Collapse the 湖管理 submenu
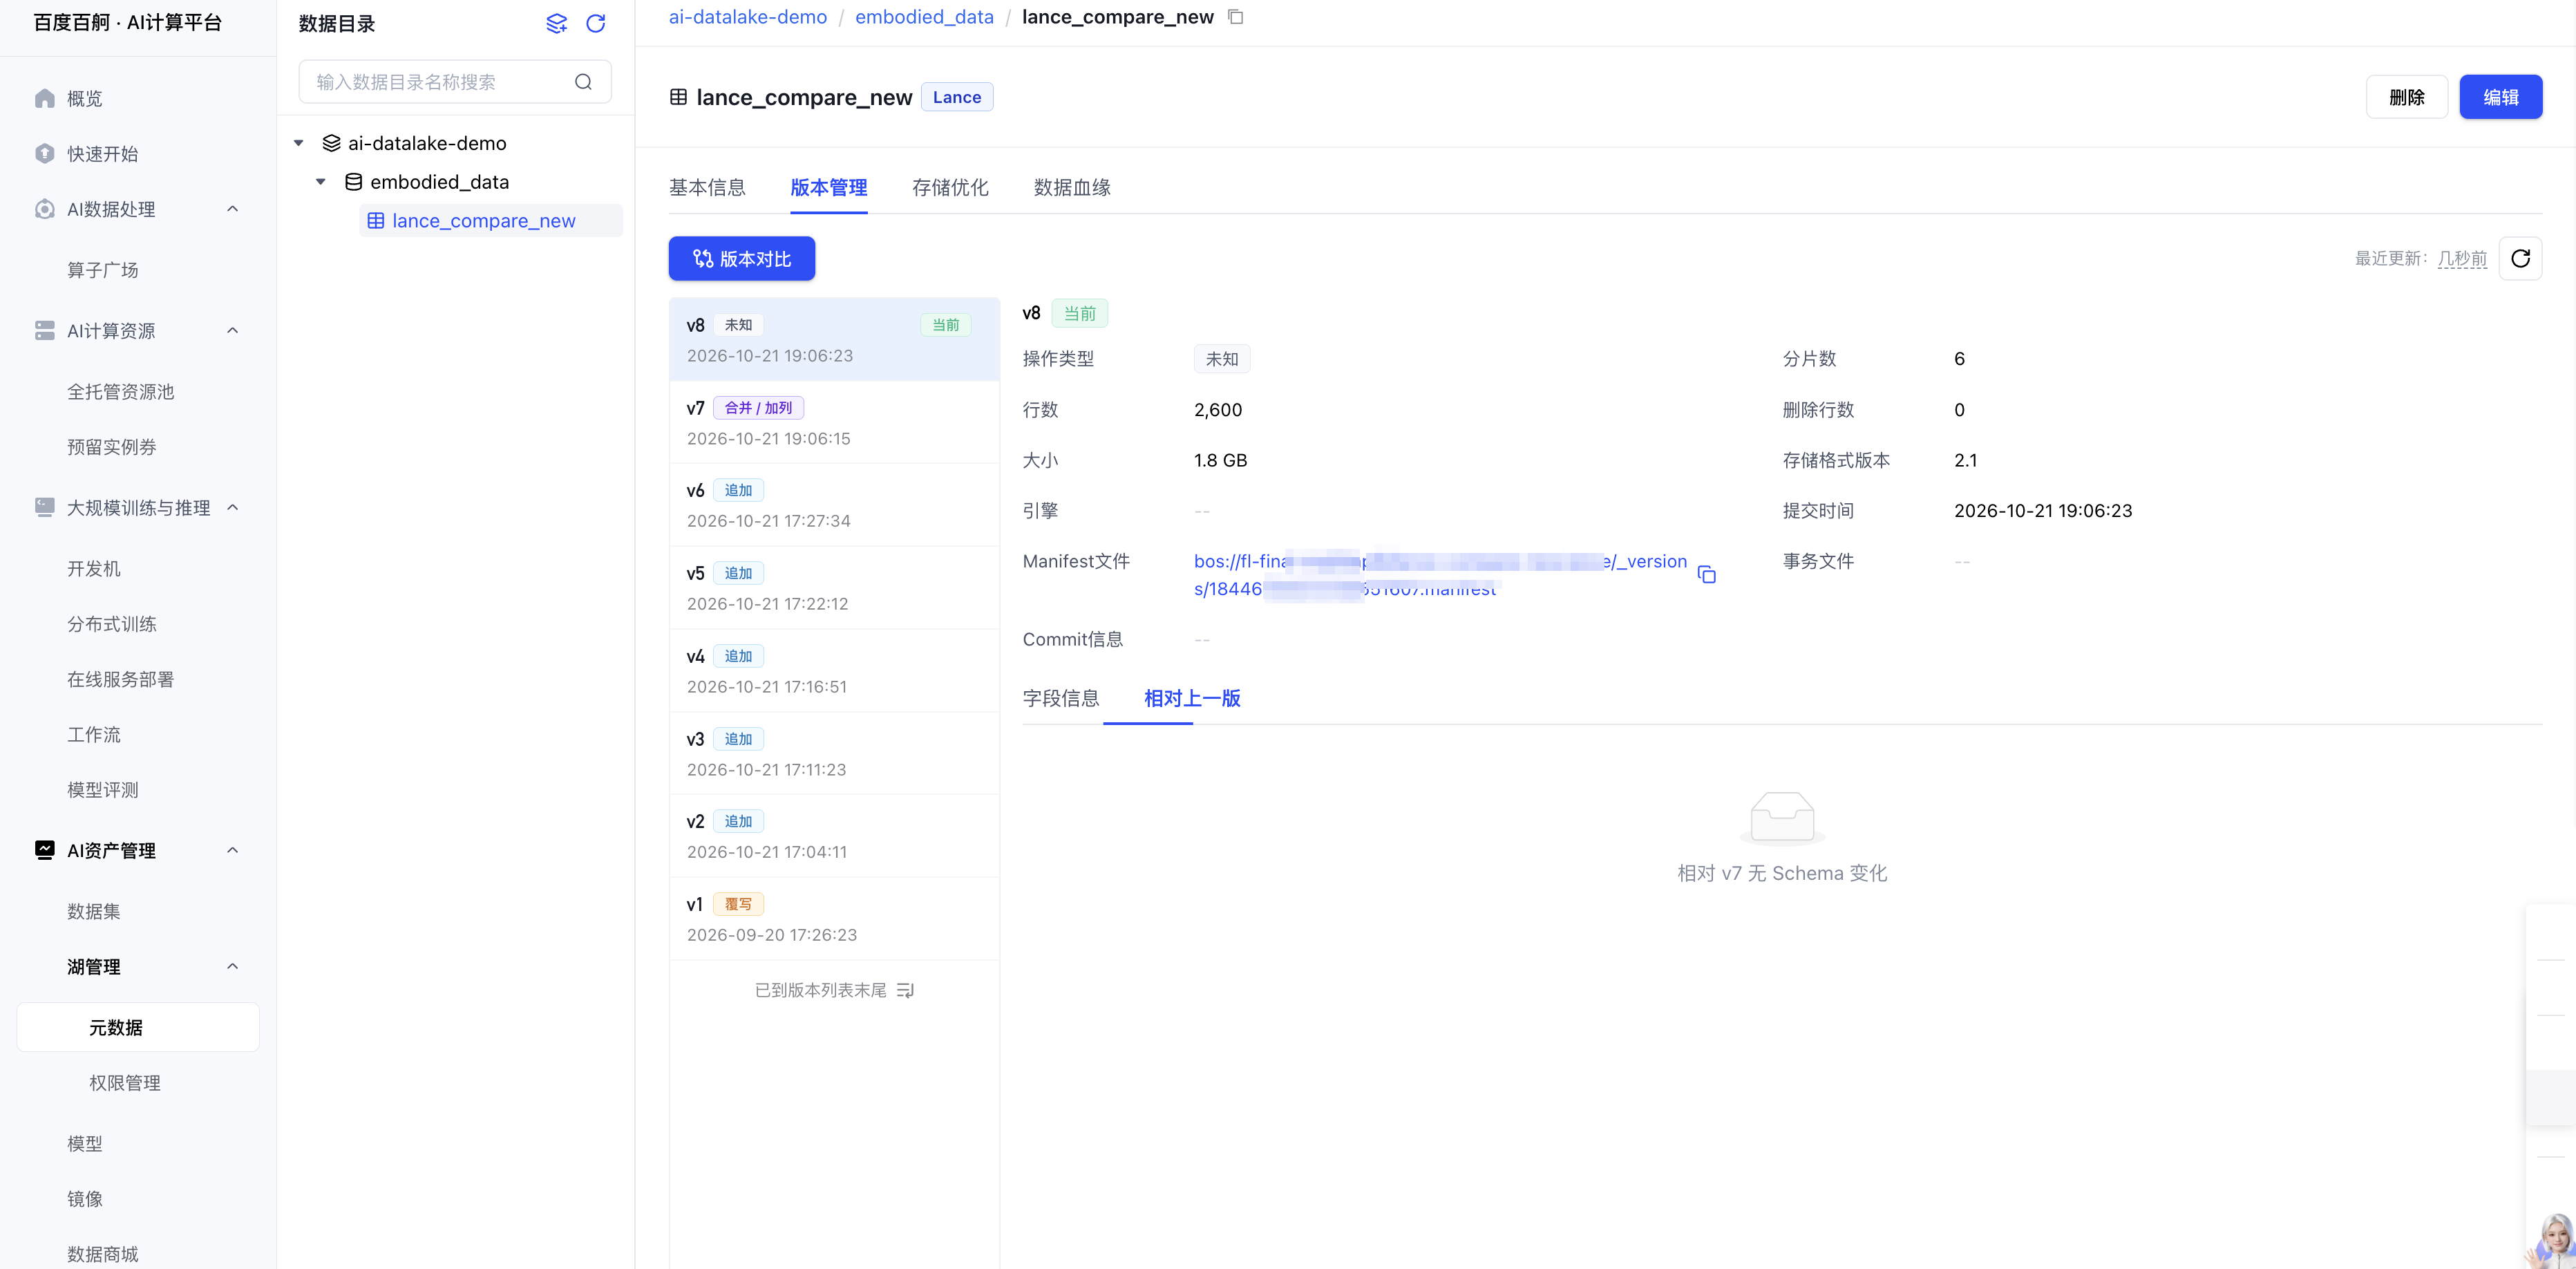This screenshot has width=2576, height=1269. tap(233, 967)
